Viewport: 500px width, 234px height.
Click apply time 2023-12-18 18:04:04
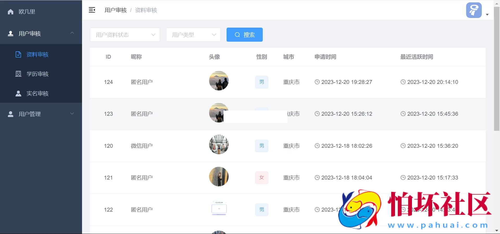(x=347, y=178)
